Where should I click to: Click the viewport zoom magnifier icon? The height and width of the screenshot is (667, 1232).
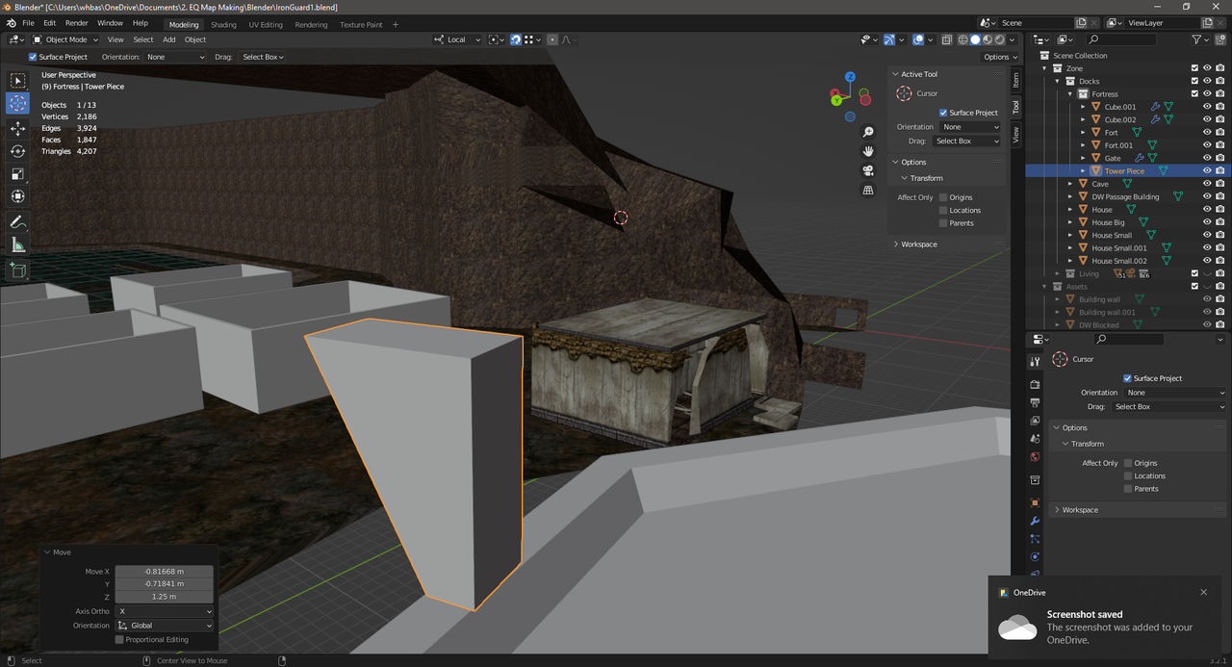(868, 132)
